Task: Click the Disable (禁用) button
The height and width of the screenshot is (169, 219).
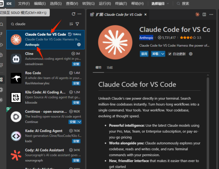Action: click(144, 54)
